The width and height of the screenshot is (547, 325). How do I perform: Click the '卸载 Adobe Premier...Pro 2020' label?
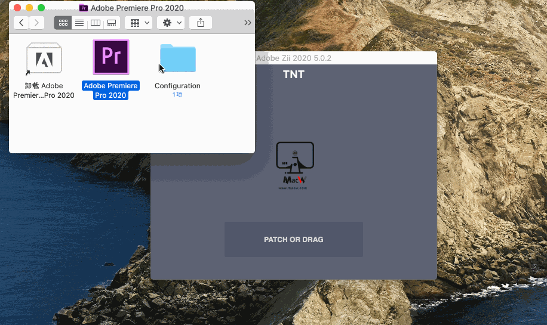click(x=44, y=90)
